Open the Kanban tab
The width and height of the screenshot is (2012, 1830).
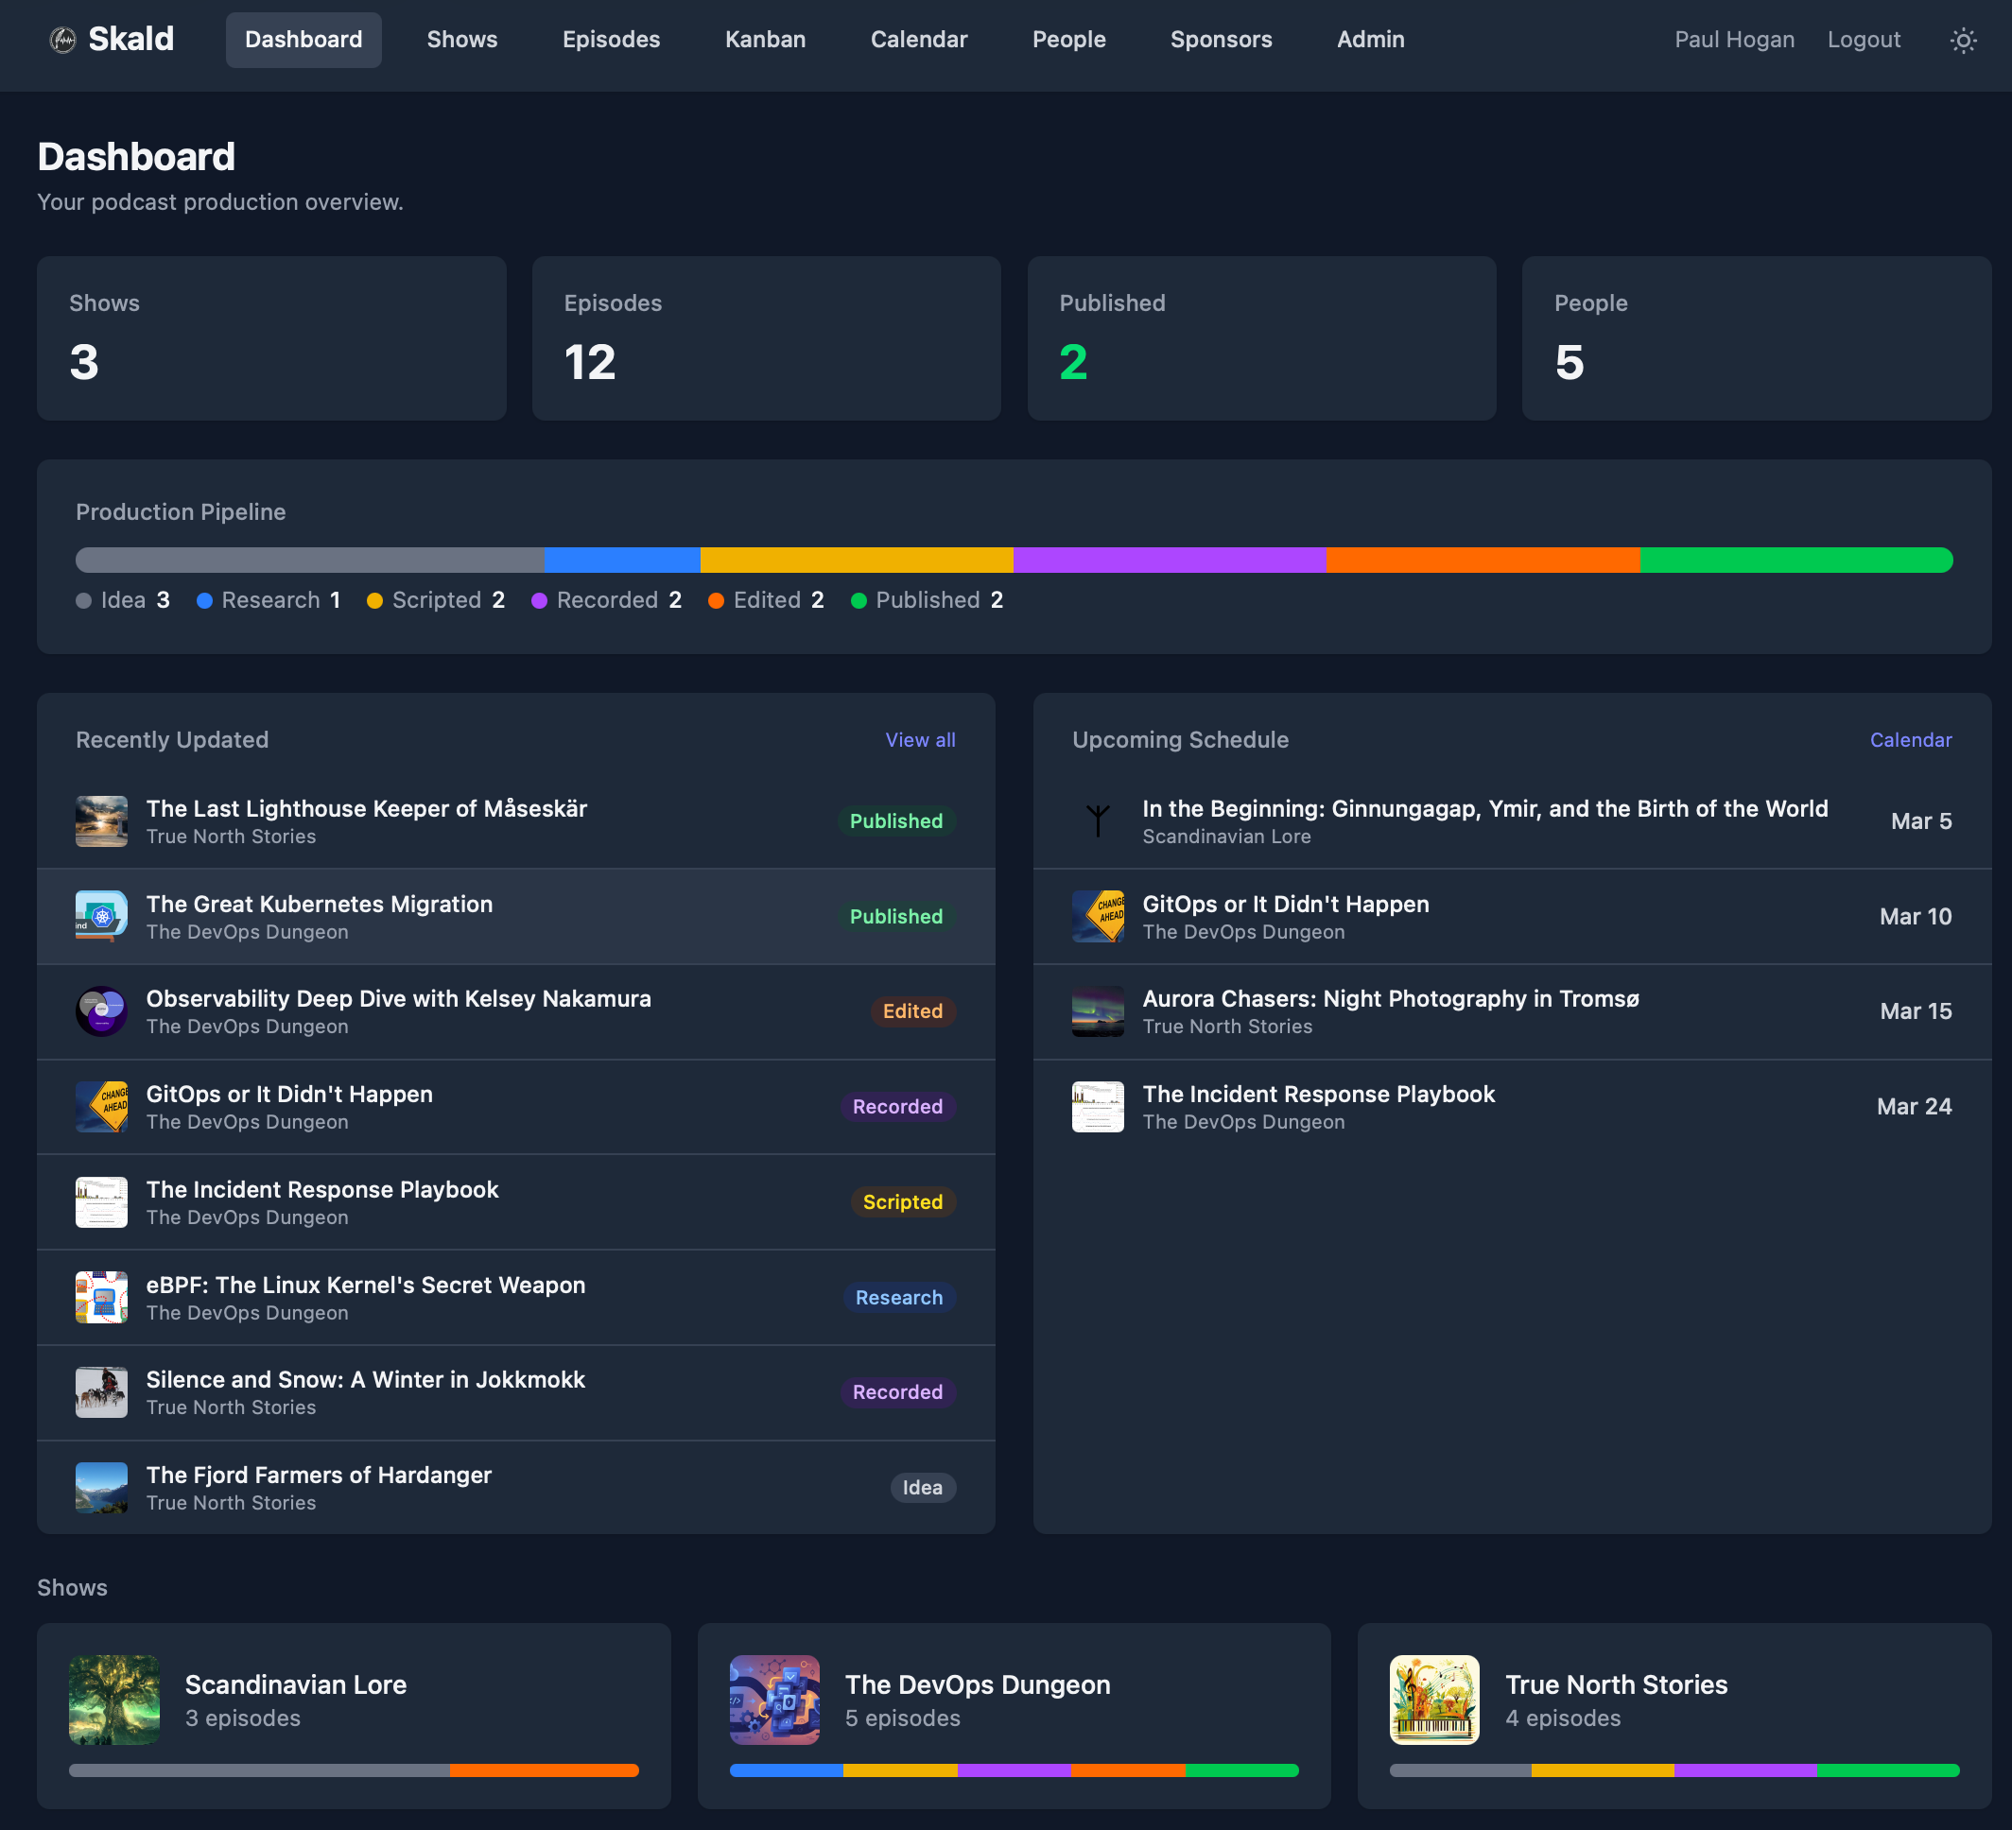click(765, 40)
